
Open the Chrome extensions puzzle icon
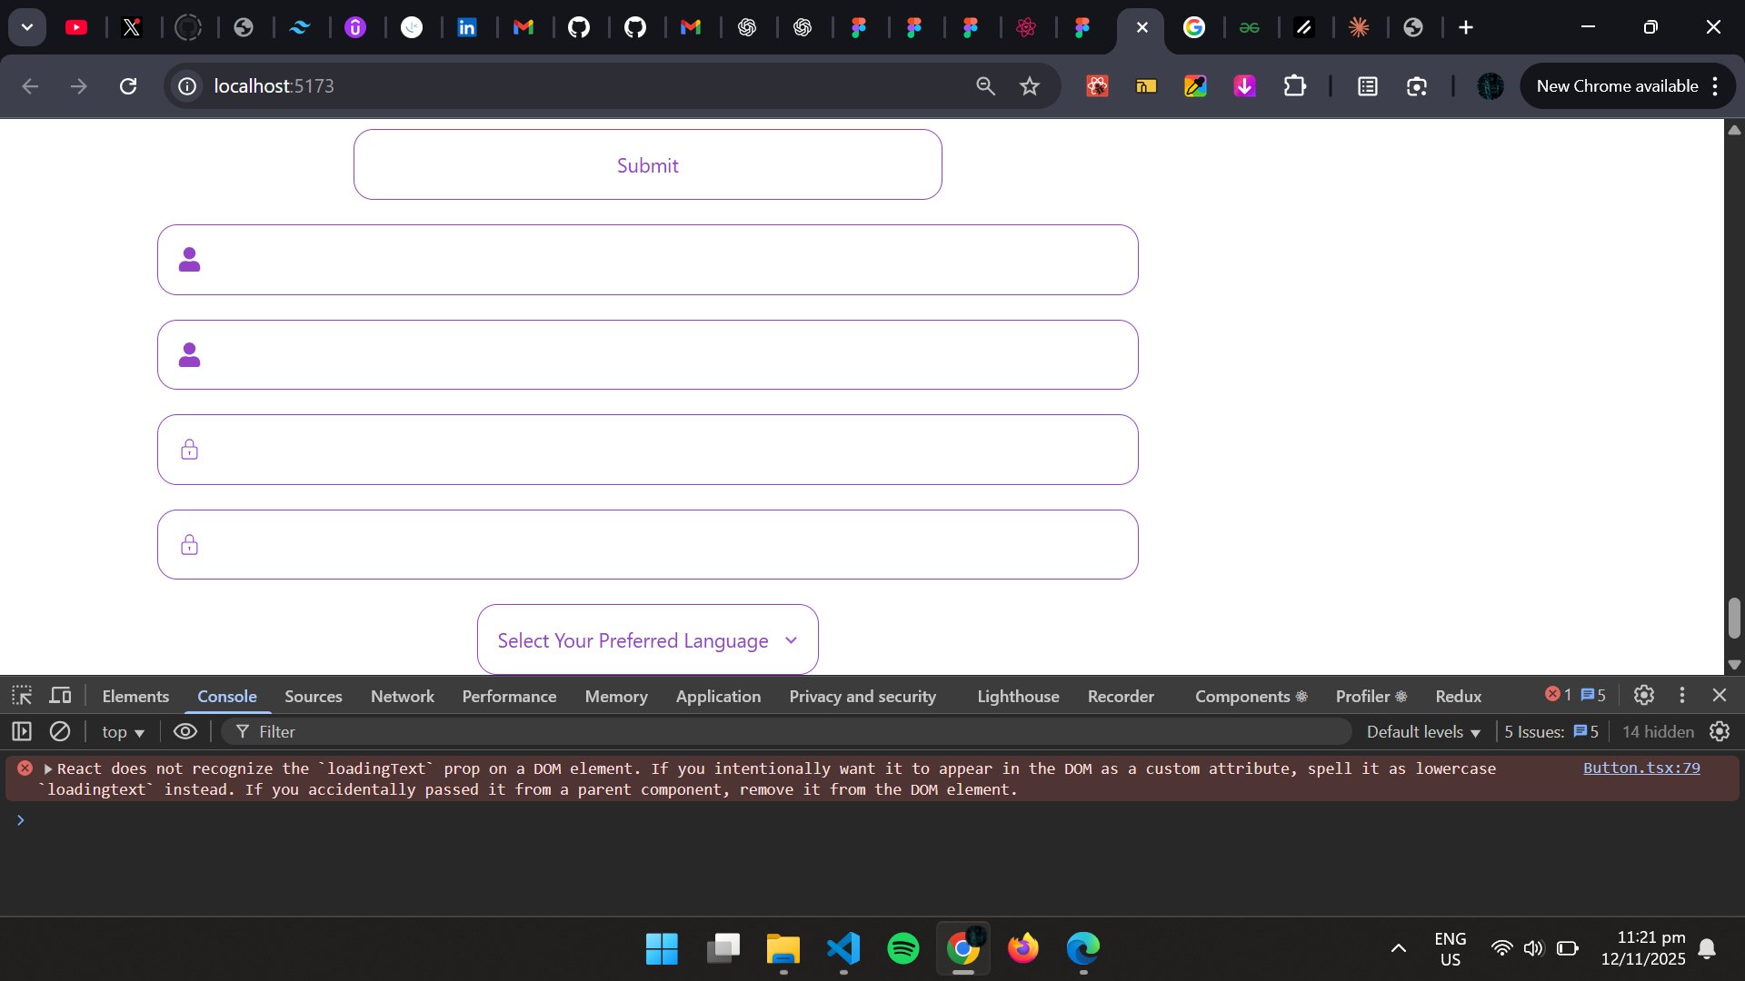point(1294,86)
